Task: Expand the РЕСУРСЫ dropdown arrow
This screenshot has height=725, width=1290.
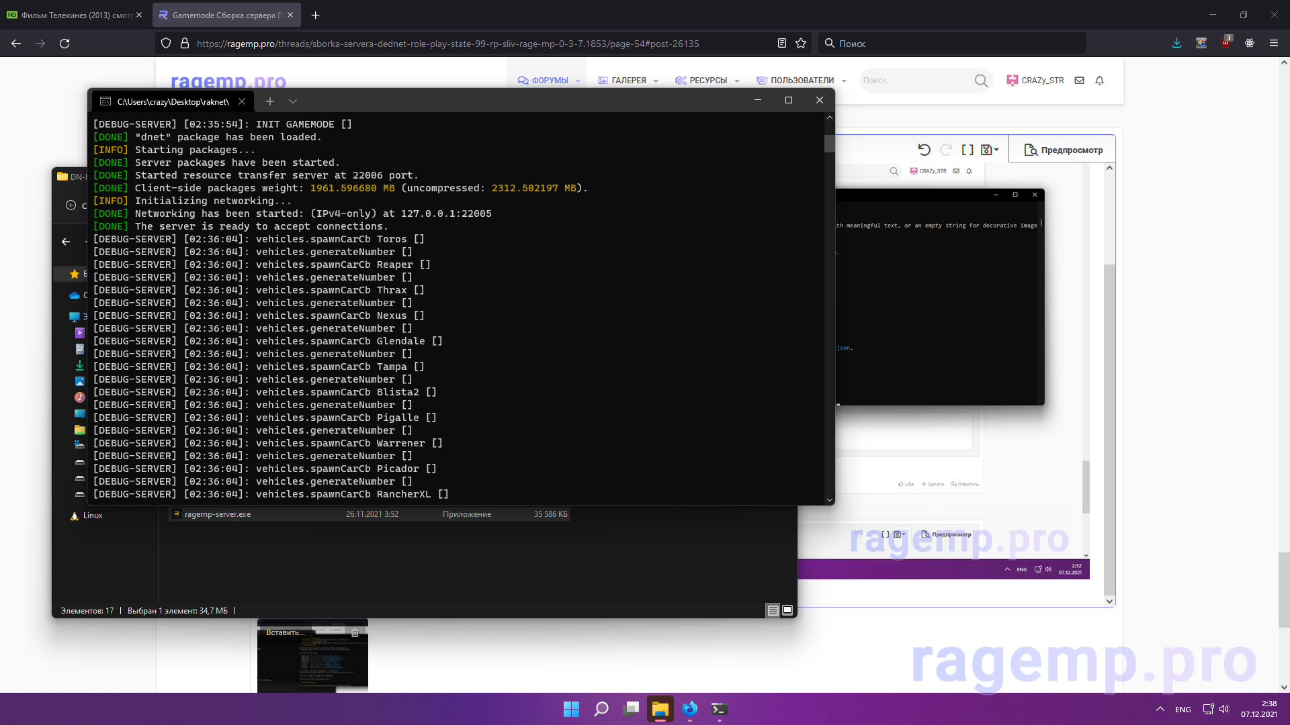Action: 737,81
